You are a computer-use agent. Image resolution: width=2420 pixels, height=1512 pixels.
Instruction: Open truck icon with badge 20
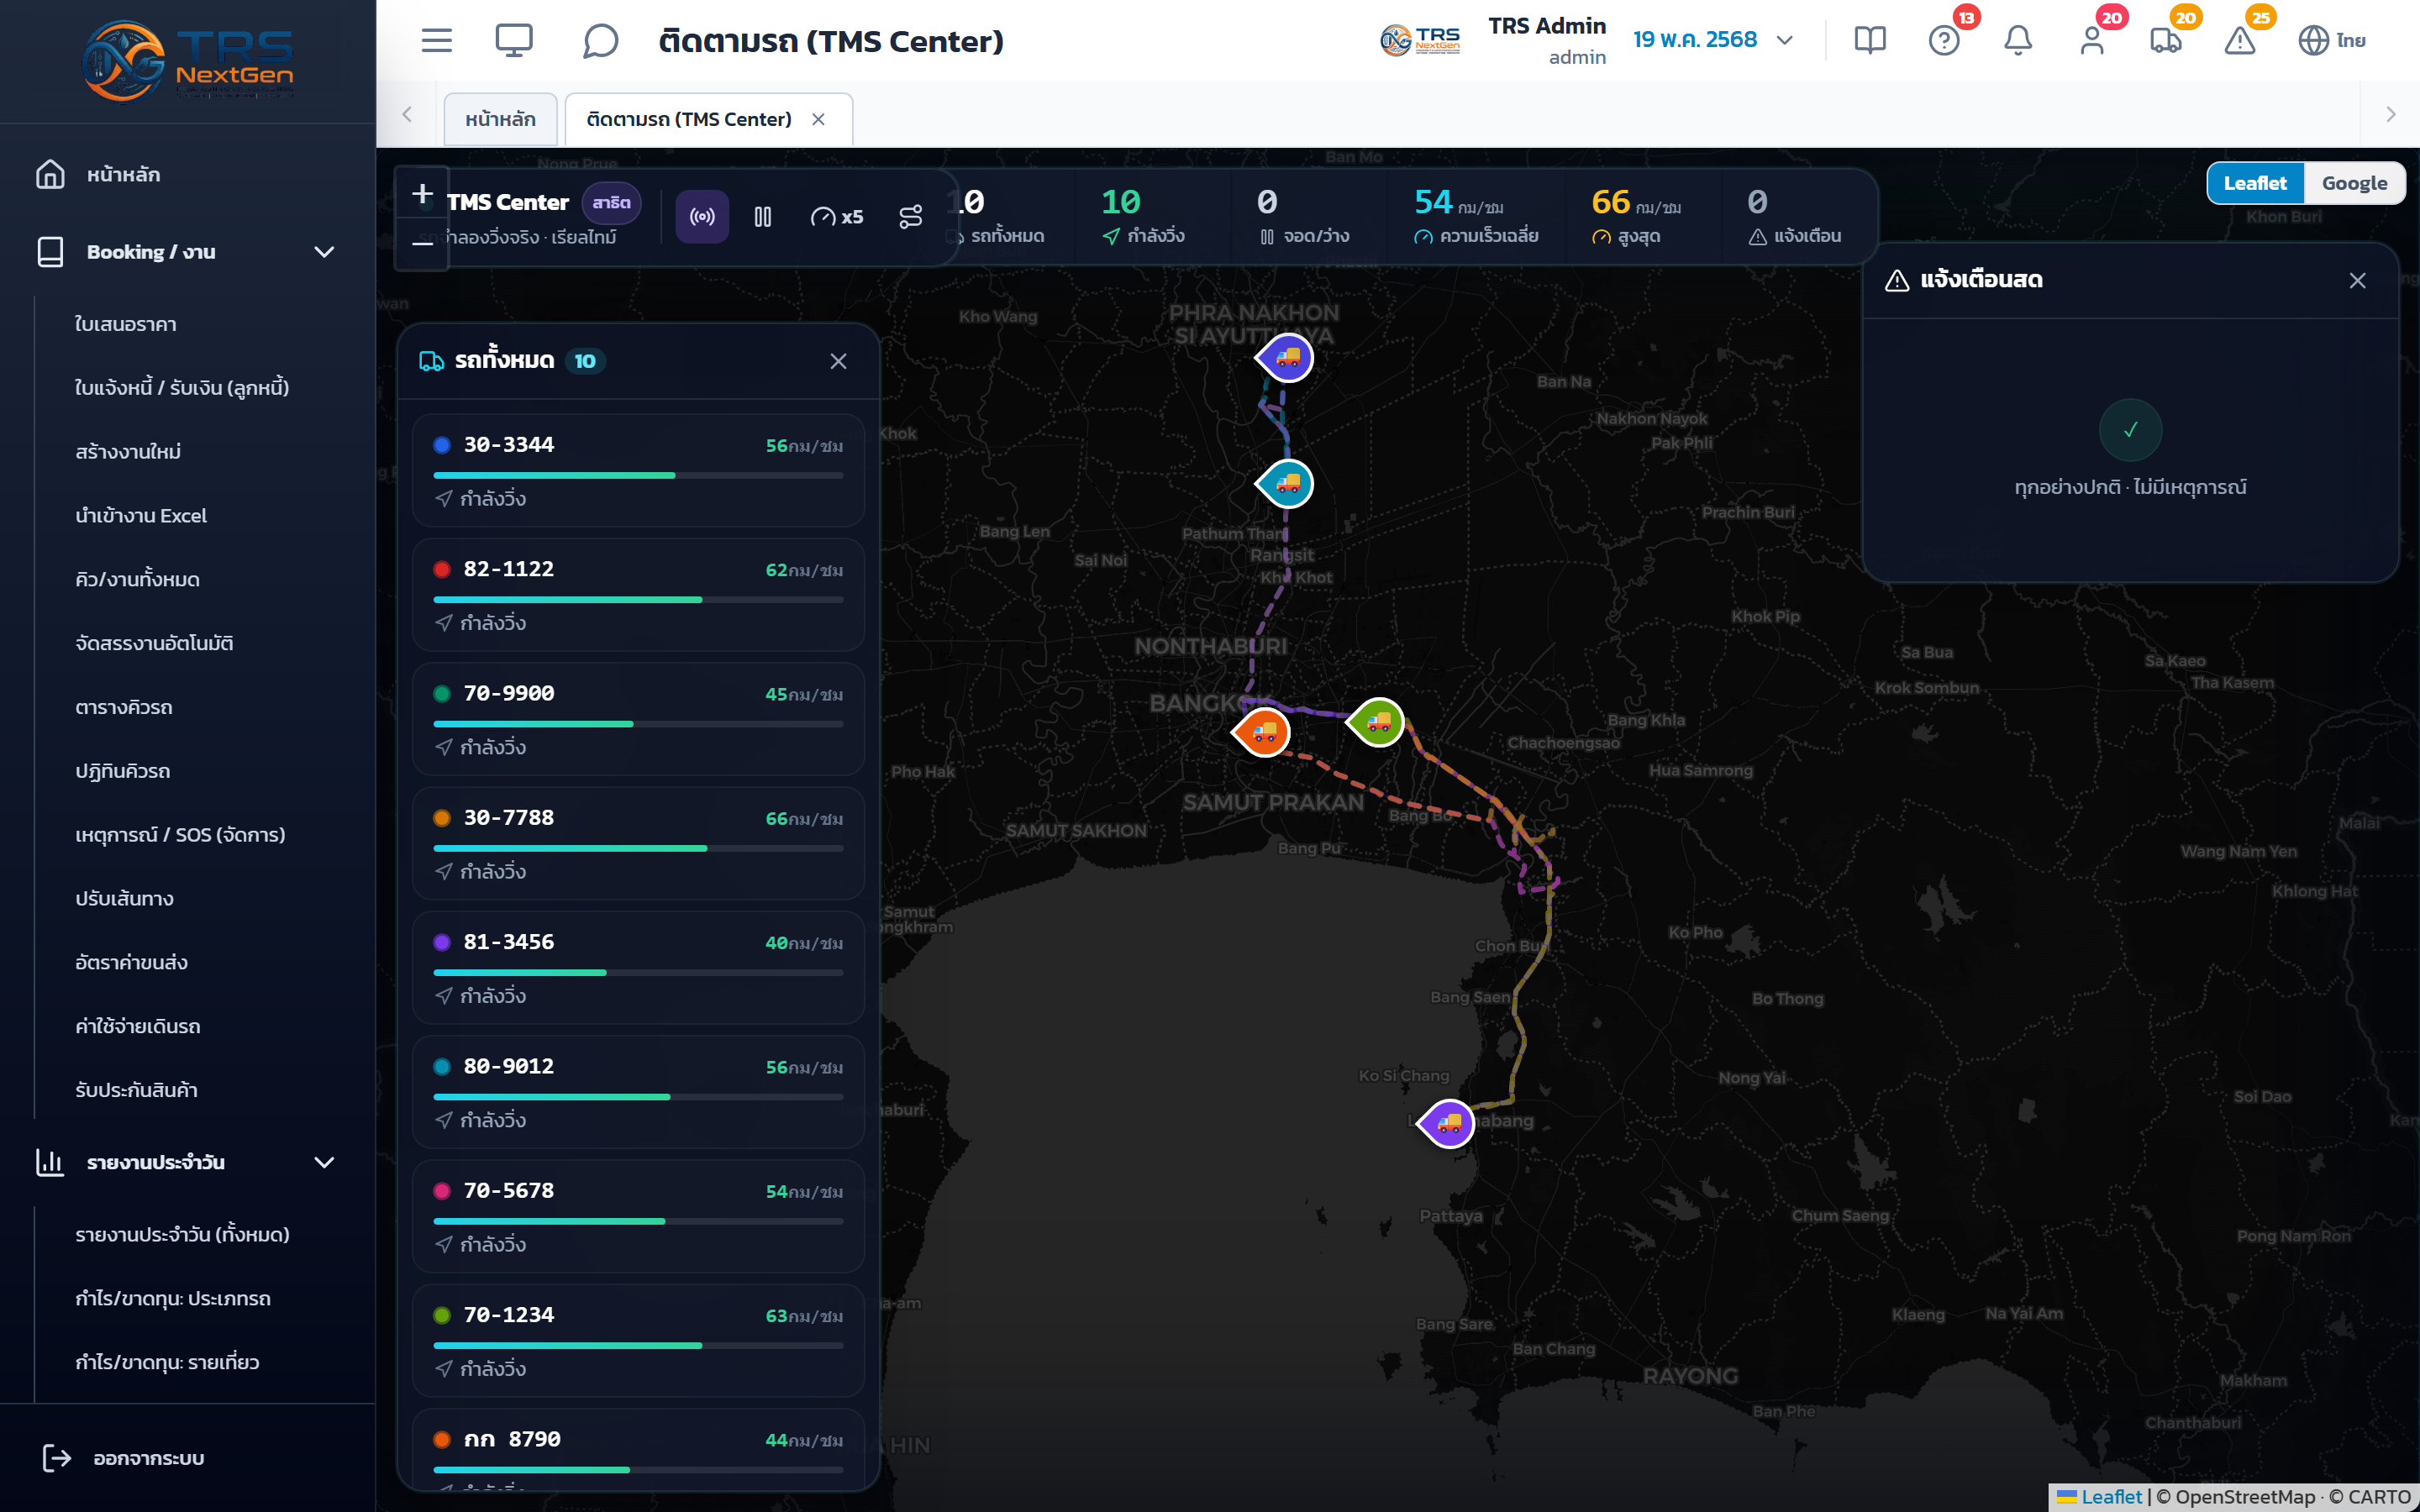[2166, 40]
